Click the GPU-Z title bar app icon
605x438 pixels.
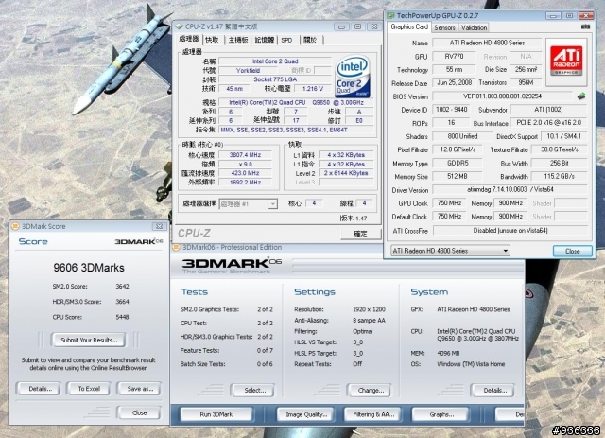pos(390,15)
